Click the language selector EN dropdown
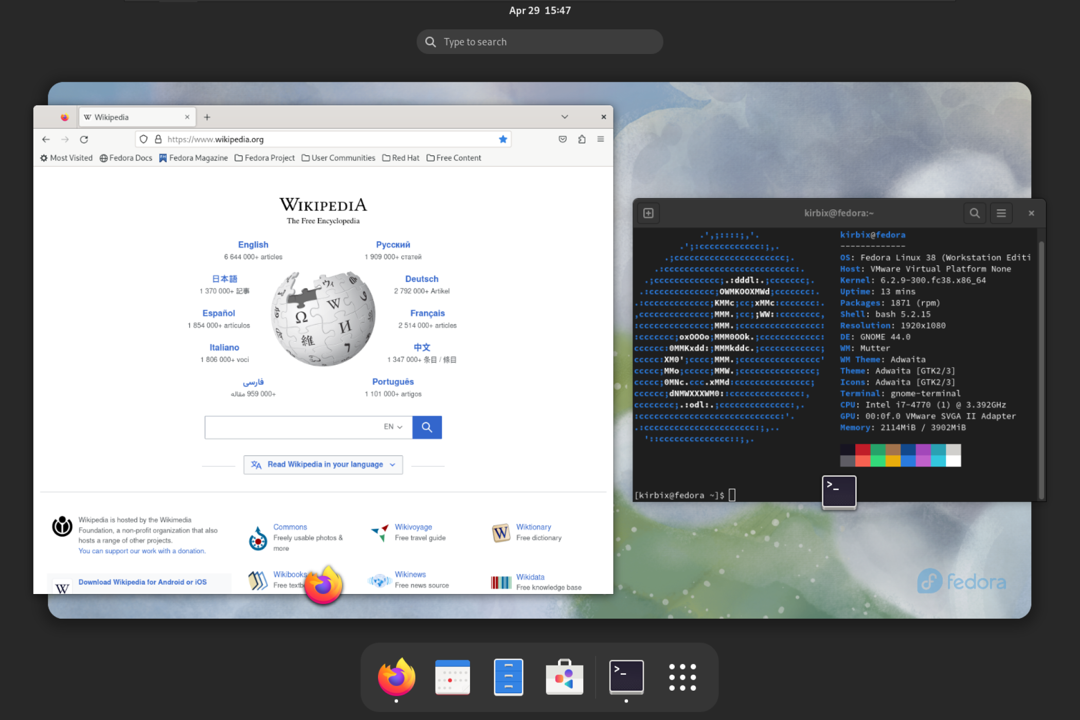The height and width of the screenshot is (720, 1080). [x=394, y=426]
